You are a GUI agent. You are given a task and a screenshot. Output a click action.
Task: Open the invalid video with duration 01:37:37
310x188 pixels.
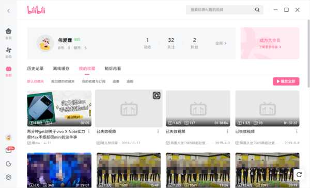coord(267,108)
